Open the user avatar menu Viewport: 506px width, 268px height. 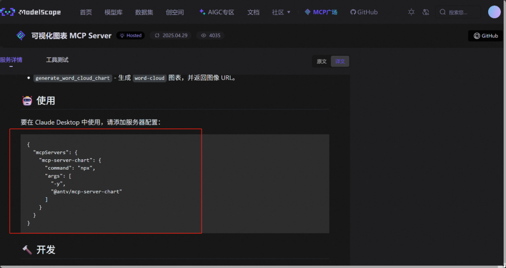tap(494, 12)
